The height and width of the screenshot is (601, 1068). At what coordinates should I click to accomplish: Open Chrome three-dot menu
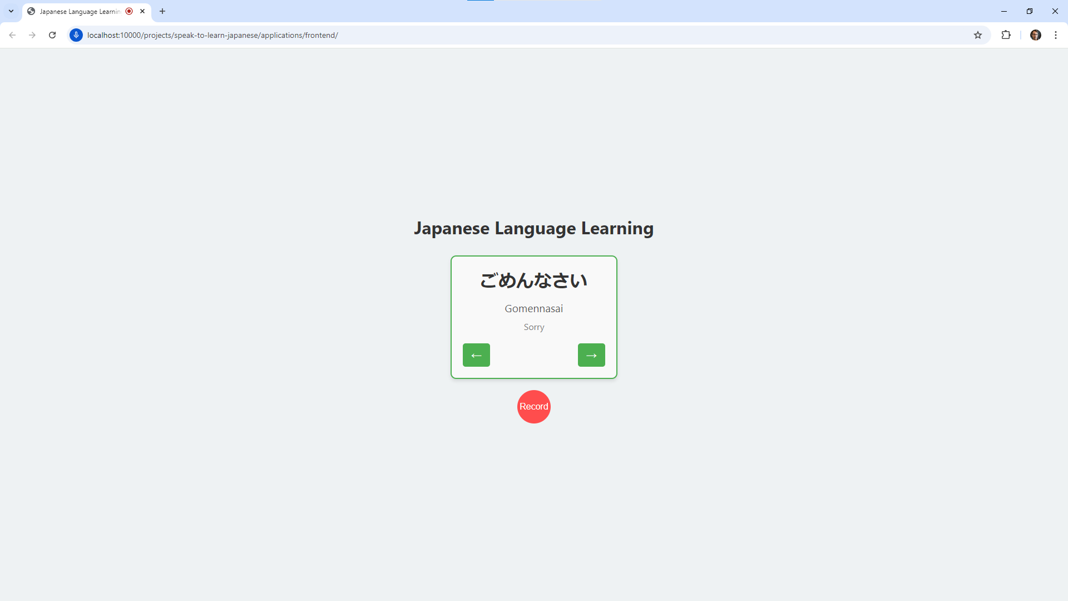[x=1055, y=35]
